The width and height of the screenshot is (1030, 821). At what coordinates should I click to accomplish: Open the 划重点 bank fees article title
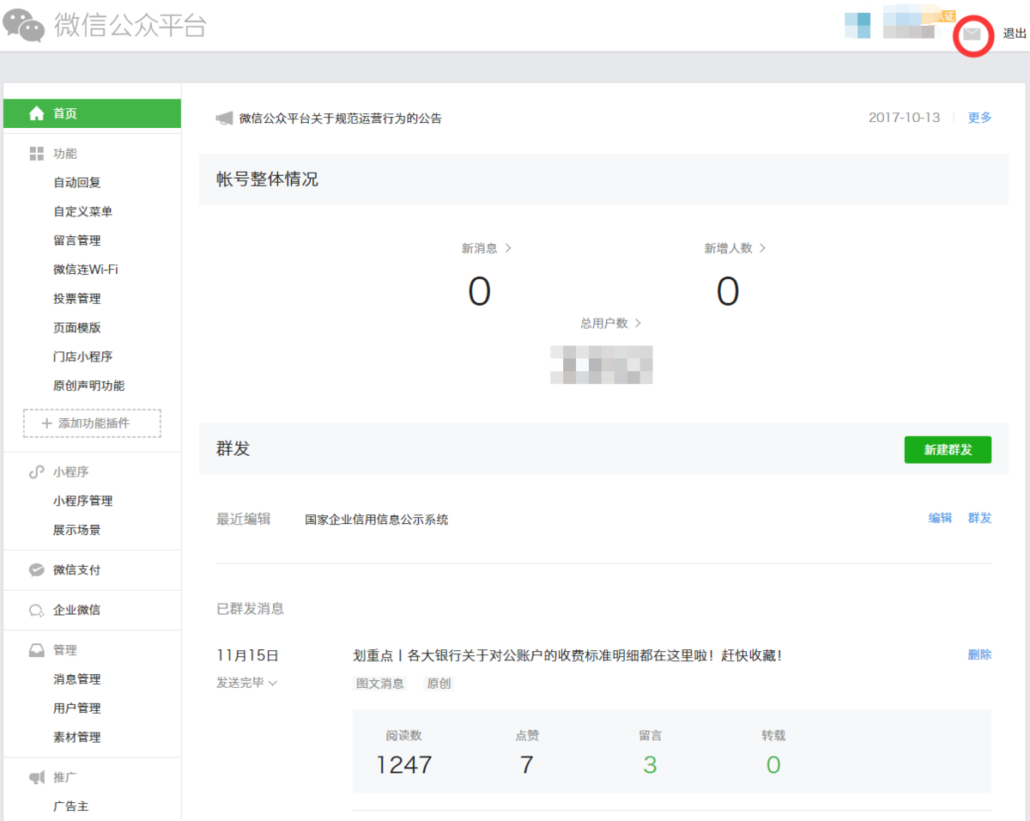[567, 655]
